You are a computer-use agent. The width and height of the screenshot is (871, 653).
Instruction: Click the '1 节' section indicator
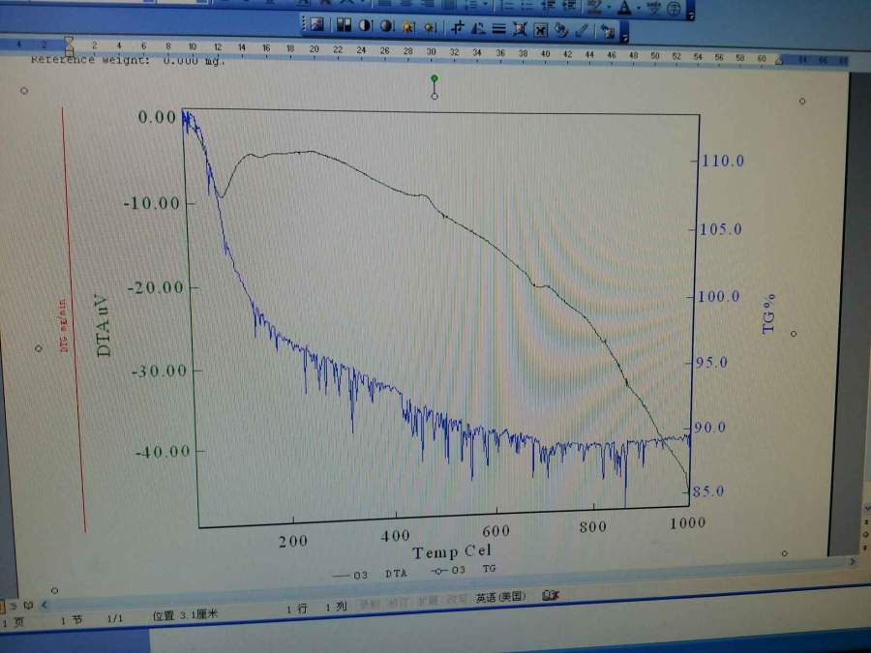(72, 620)
